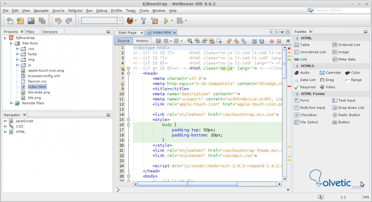
Task: Expand the css folder in Projects tree
Action: click(x=18, y=49)
